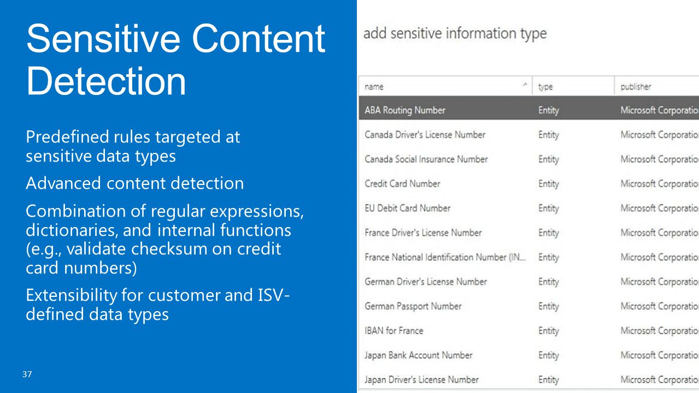
Task: Click Microsoft Corporation in Japan Bank Account row
Action: [x=660, y=355]
